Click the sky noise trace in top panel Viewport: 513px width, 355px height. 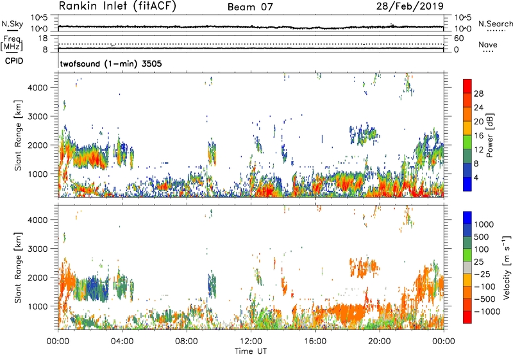(x=251, y=27)
